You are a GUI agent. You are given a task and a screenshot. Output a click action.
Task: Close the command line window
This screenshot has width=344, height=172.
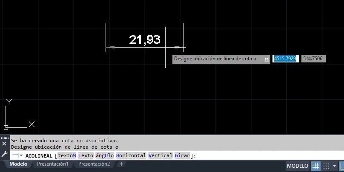click(x=4, y=144)
